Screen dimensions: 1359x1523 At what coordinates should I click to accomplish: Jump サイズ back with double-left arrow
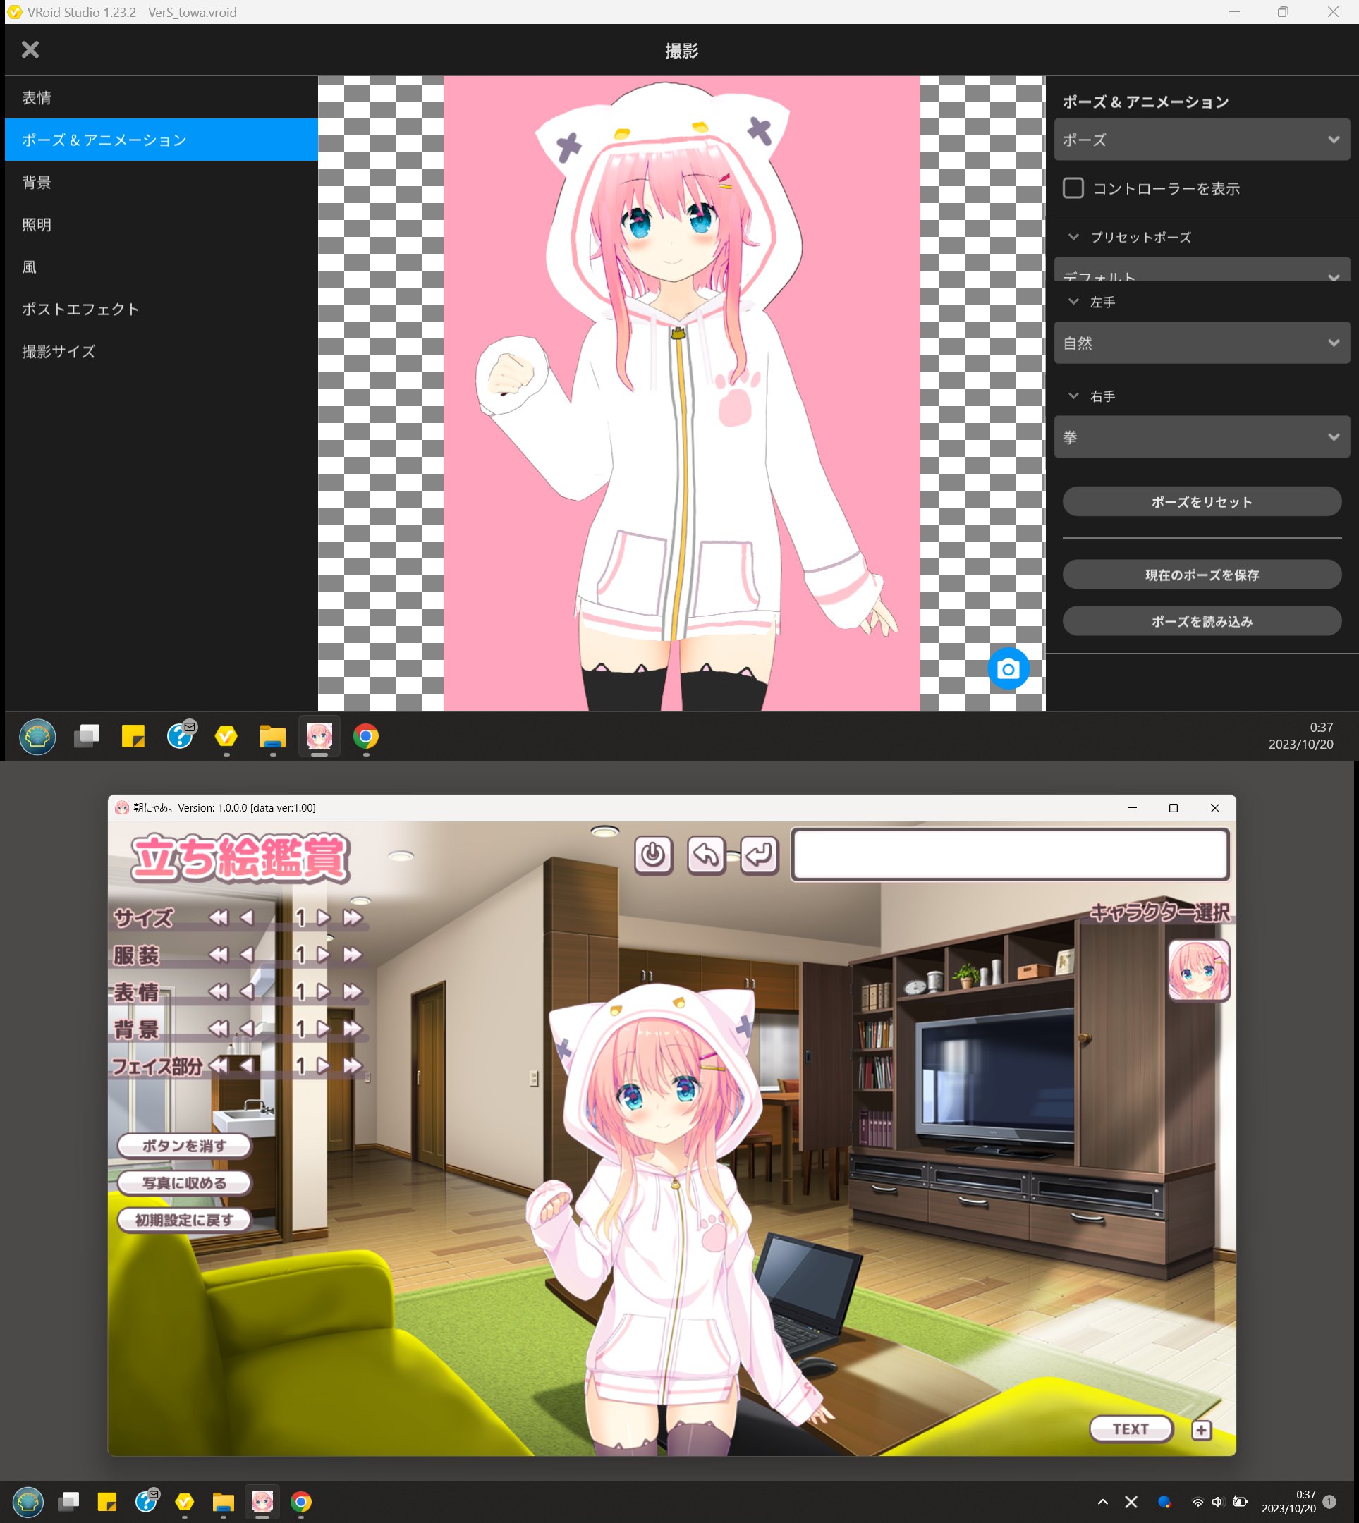point(218,917)
